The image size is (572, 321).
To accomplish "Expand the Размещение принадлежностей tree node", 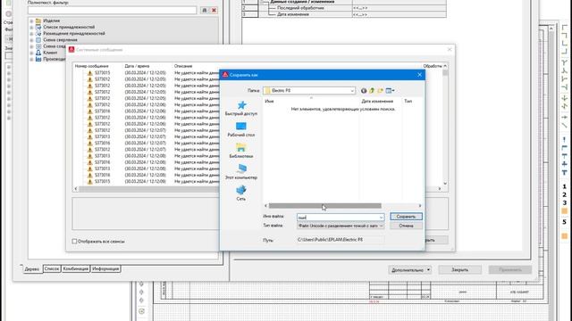I will 31,34.
